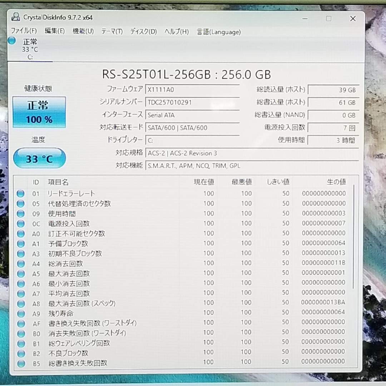Click the ACS-2 | ACS-2 Revision 3 field
Viewport: 386px width, 386px height.
click(x=252, y=153)
